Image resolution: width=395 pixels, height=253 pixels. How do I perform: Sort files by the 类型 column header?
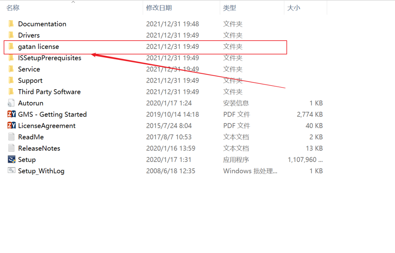pos(229,8)
